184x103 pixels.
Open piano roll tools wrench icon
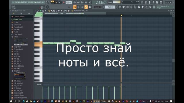[x=38, y=11]
